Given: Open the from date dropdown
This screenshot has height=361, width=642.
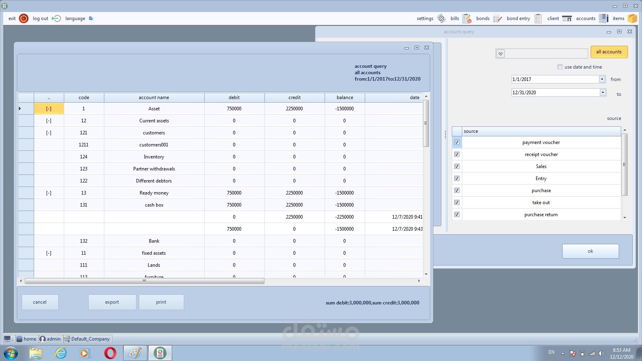Looking at the screenshot, I should 602,79.
